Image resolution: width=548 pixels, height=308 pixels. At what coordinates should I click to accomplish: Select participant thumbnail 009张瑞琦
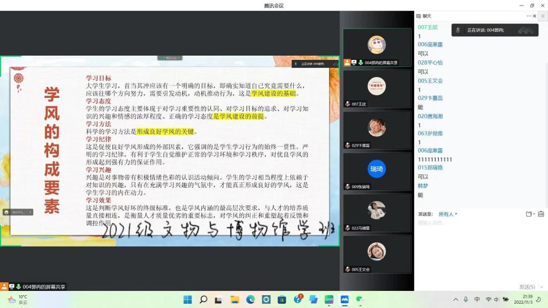point(377,172)
